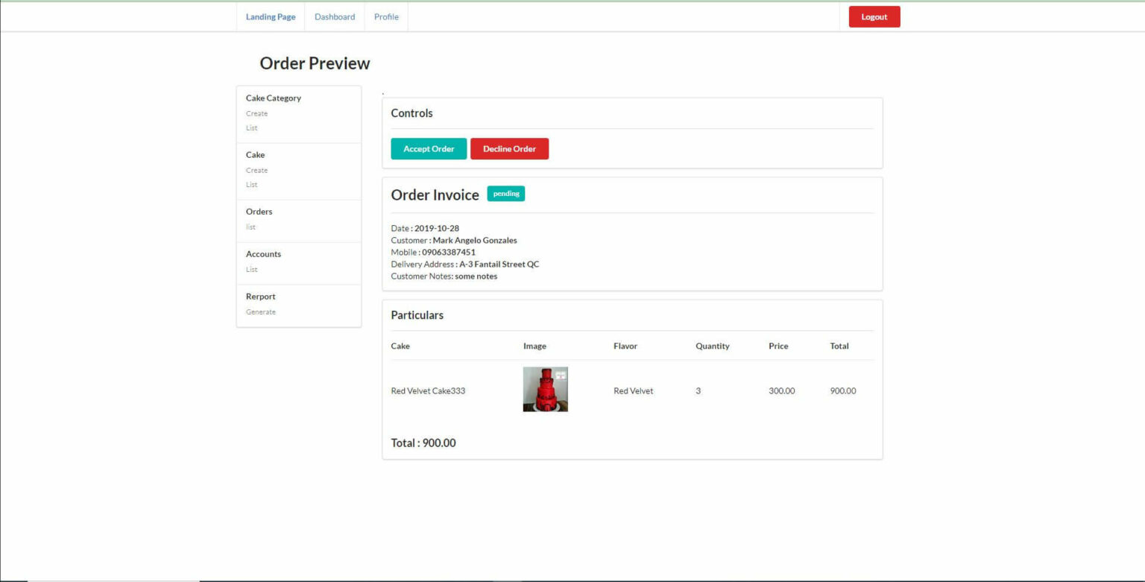The height and width of the screenshot is (582, 1145).
Task: Switch to the Dashboard tab
Action: pyautogui.click(x=334, y=16)
